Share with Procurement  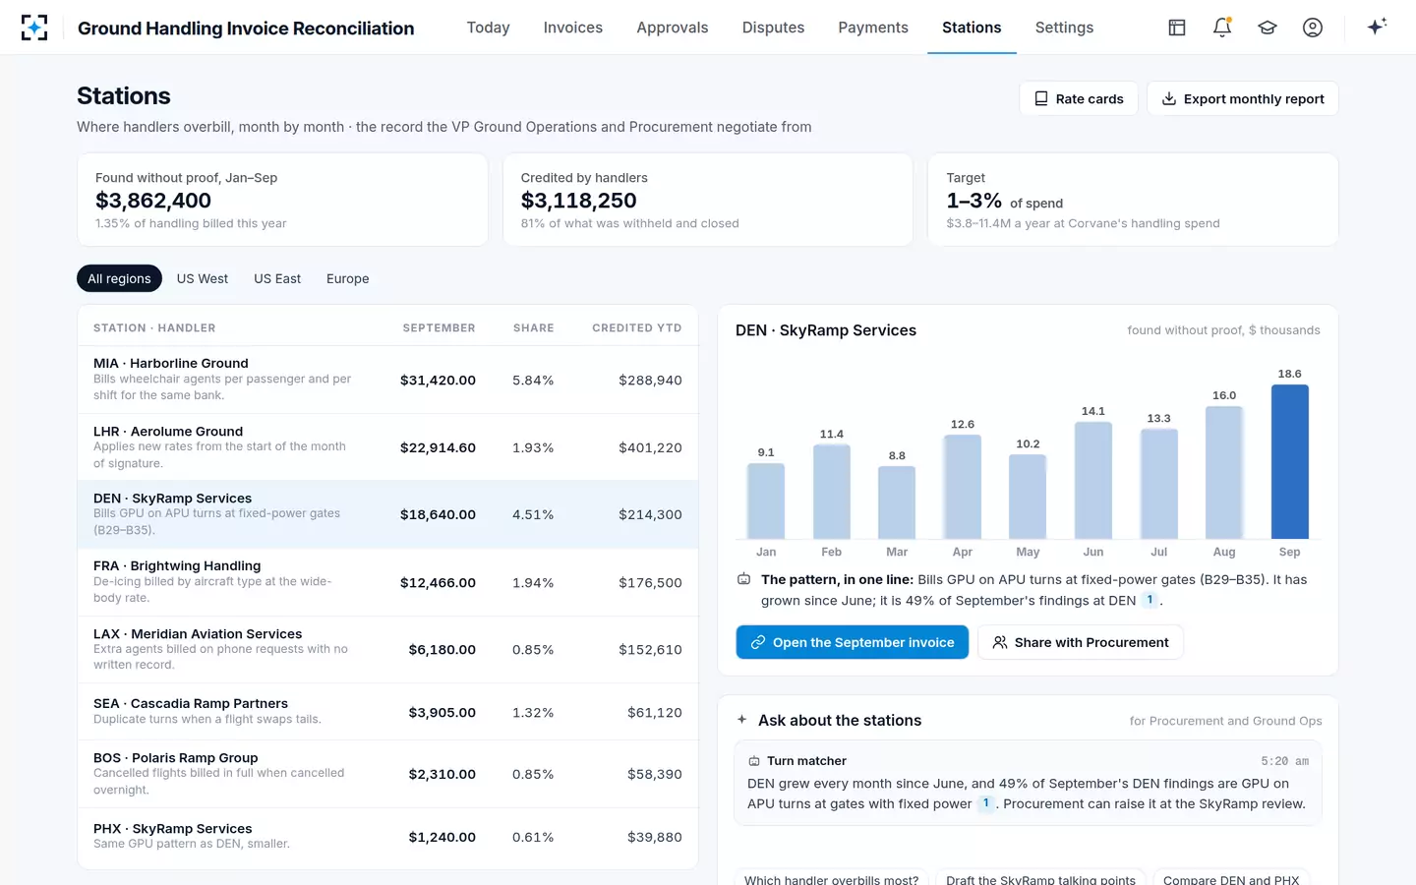click(x=1081, y=642)
